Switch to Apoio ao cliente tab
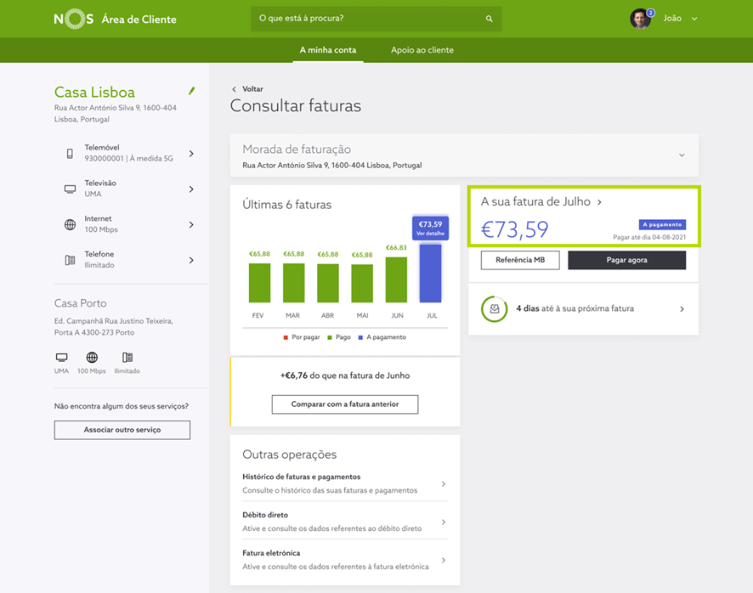This screenshot has width=753, height=593. click(x=422, y=50)
